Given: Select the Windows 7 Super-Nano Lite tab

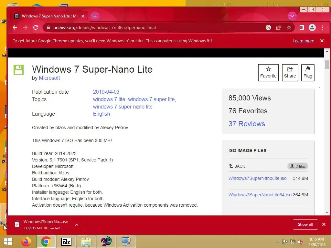Looking at the screenshot, I should (x=49, y=16).
